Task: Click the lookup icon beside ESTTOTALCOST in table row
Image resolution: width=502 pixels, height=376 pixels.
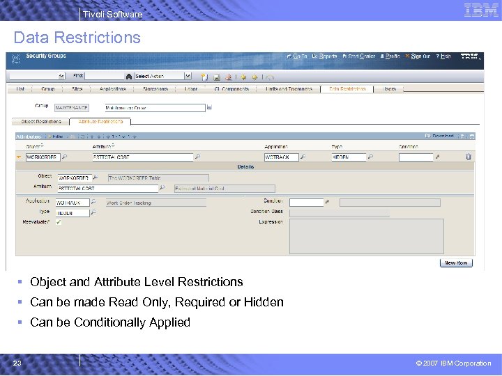Action: 197,157
